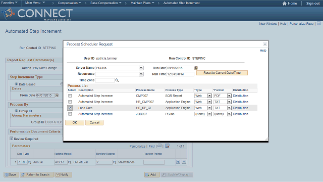The height and width of the screenshot is (182, 323).
Task: Open the Type dropdown for CMP007 row
Action: pyautogui.click(x=209, y=96)
